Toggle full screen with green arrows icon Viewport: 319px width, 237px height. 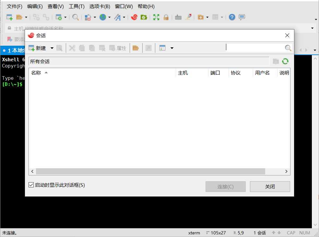pyautogui.click(x=156, y=17)
